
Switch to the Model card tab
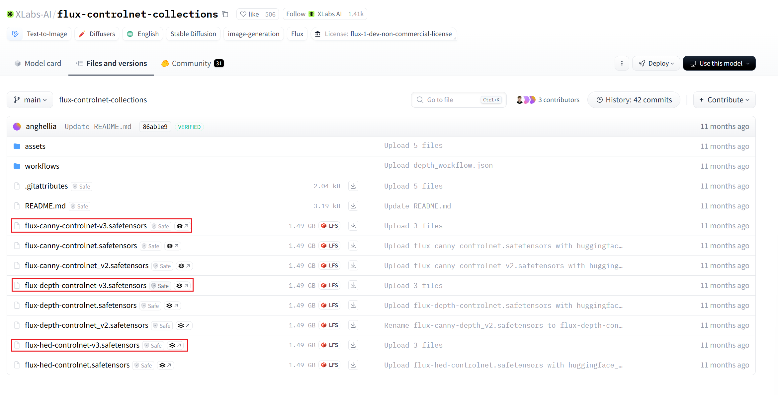coord(38,63)
